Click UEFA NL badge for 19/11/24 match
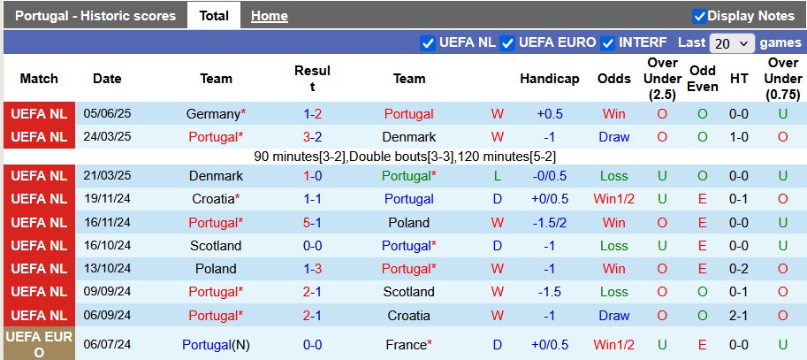This screenshot has width=807, height=360. [39, 199]
